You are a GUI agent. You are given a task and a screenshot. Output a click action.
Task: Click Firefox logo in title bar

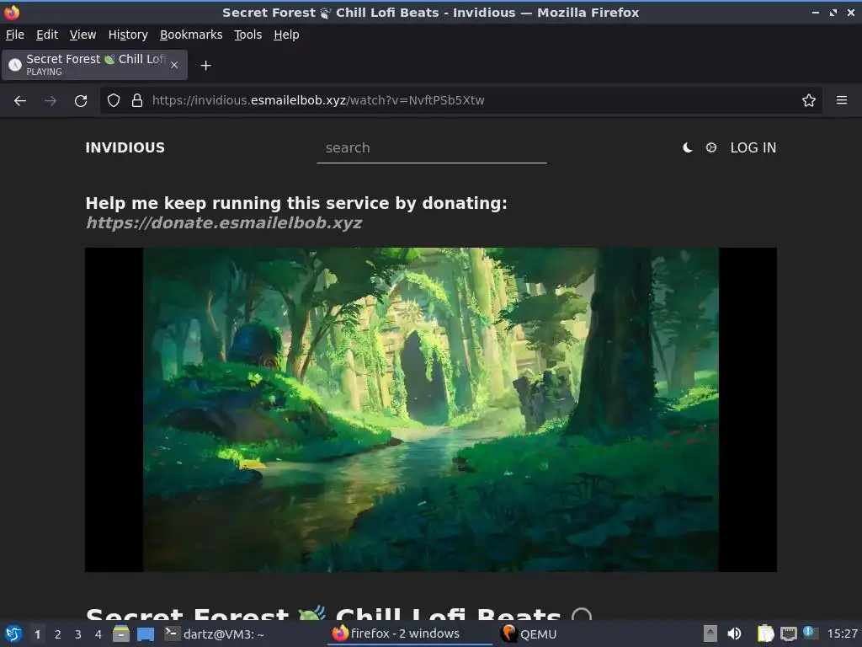(12, 12)
